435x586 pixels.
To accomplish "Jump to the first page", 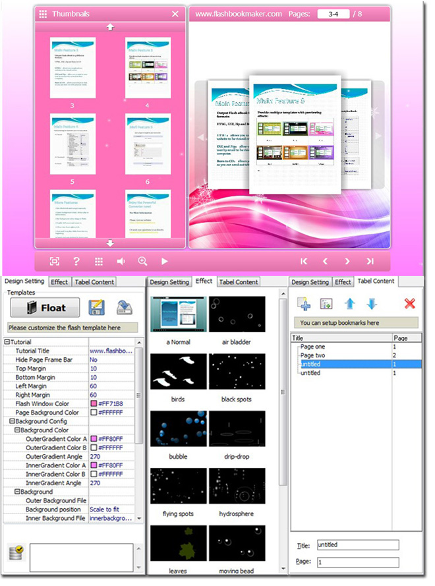I will (x=304, y=261).
